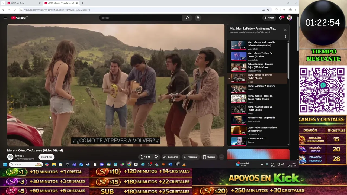347x195 pixels.
Task: Start voice search with microphone icon
Action: (198, 18)
